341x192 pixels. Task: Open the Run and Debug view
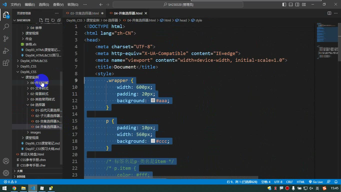[x=6, y=51]
